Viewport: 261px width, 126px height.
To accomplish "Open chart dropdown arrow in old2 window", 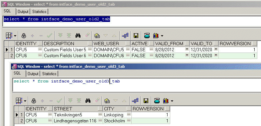I will tap(162, 36).
